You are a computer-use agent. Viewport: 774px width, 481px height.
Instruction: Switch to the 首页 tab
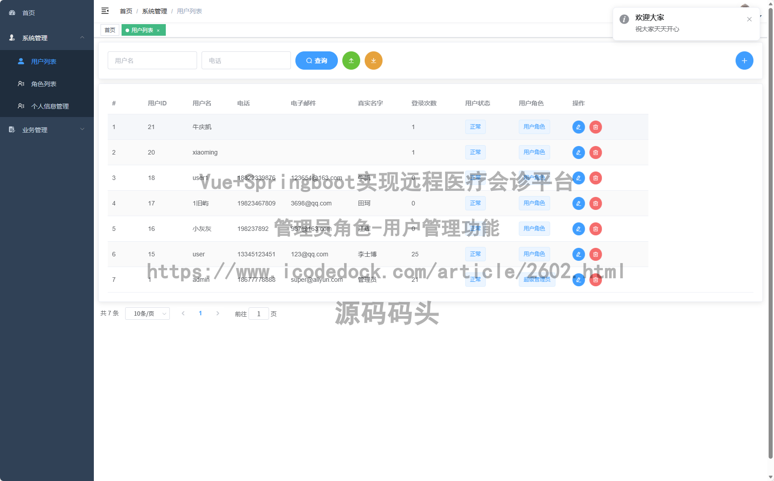click(110, 30)
